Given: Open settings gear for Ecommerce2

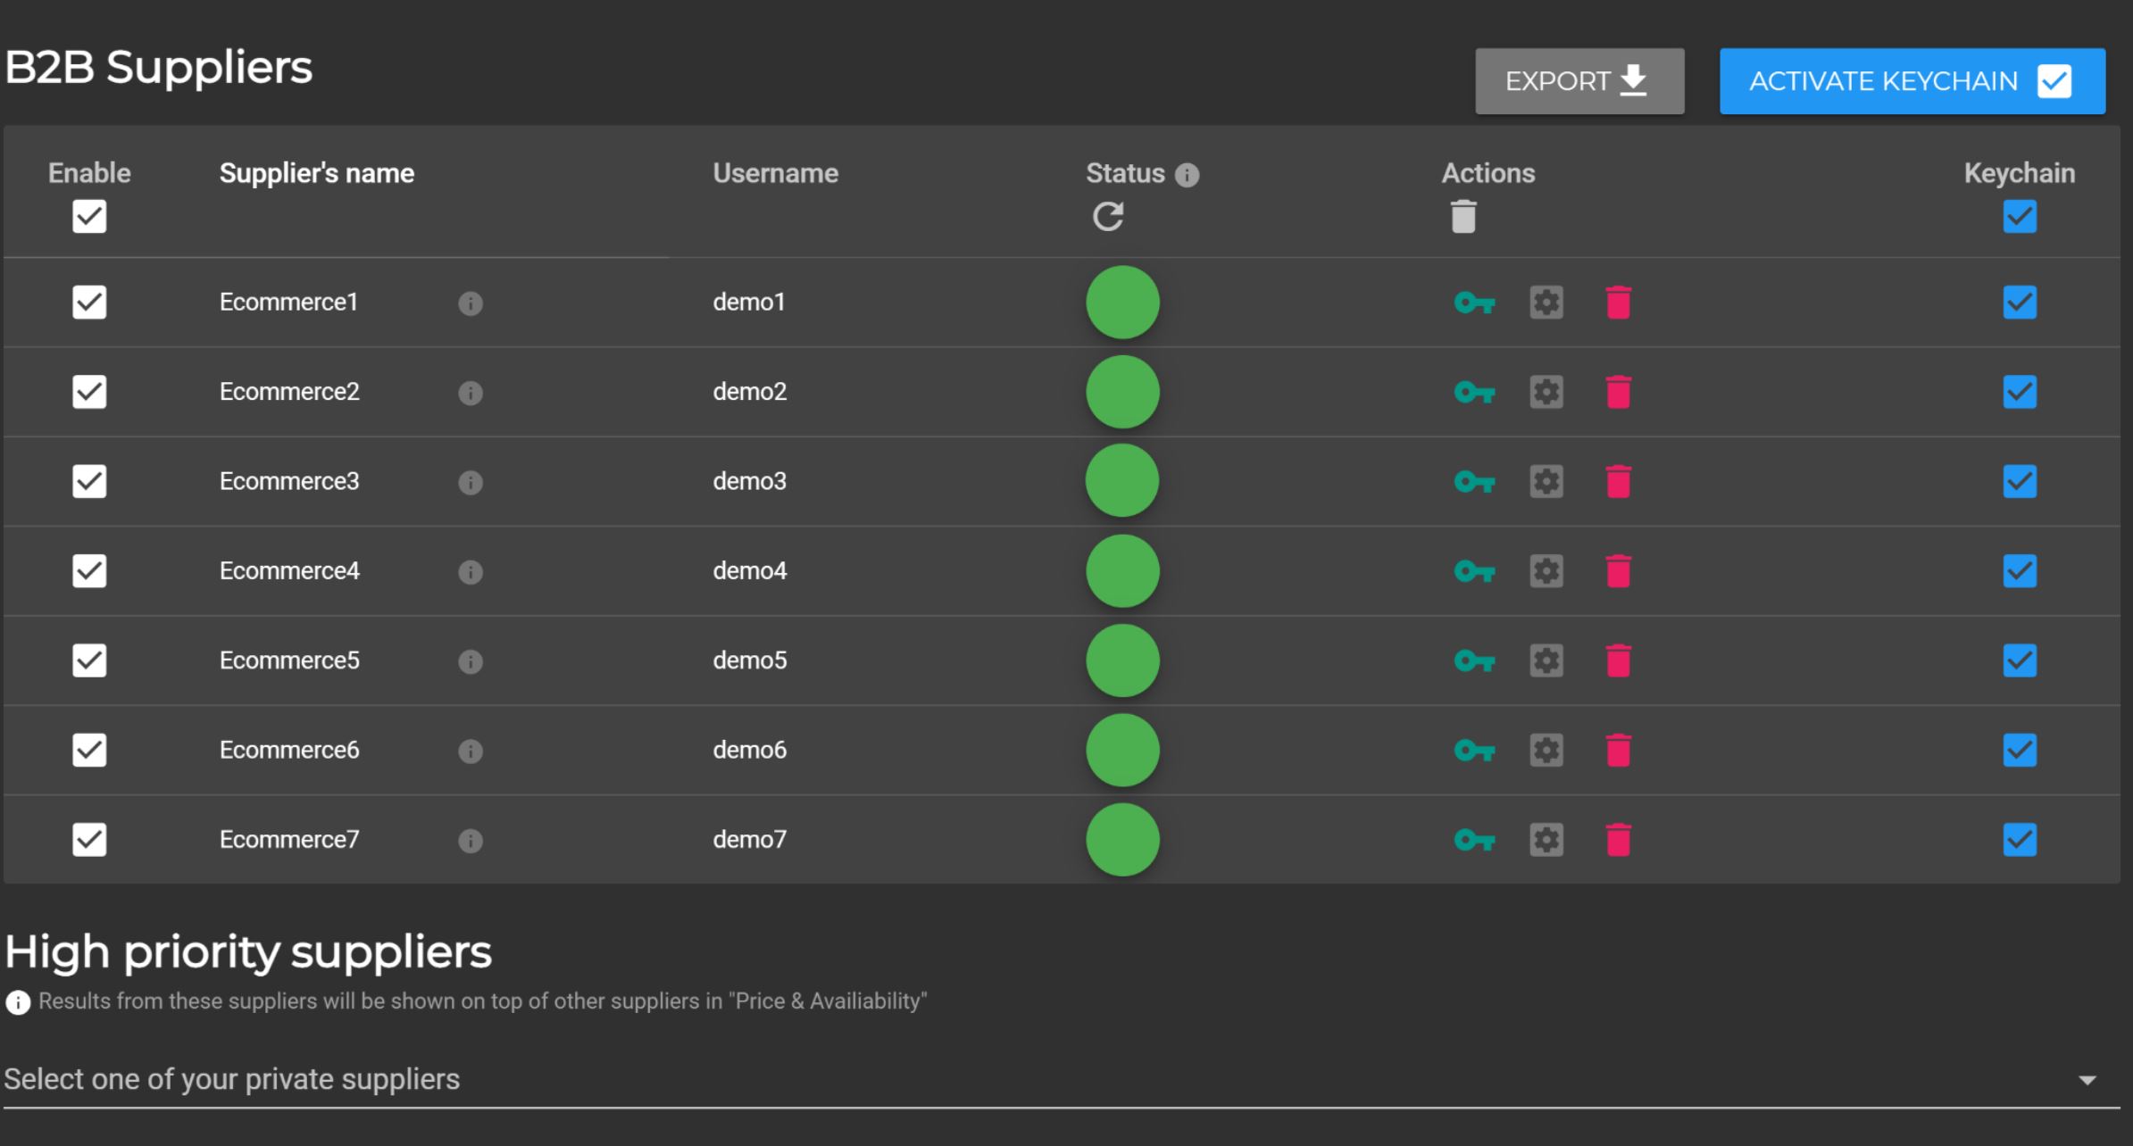Looking at the screenshot, I should point(1546,392).
